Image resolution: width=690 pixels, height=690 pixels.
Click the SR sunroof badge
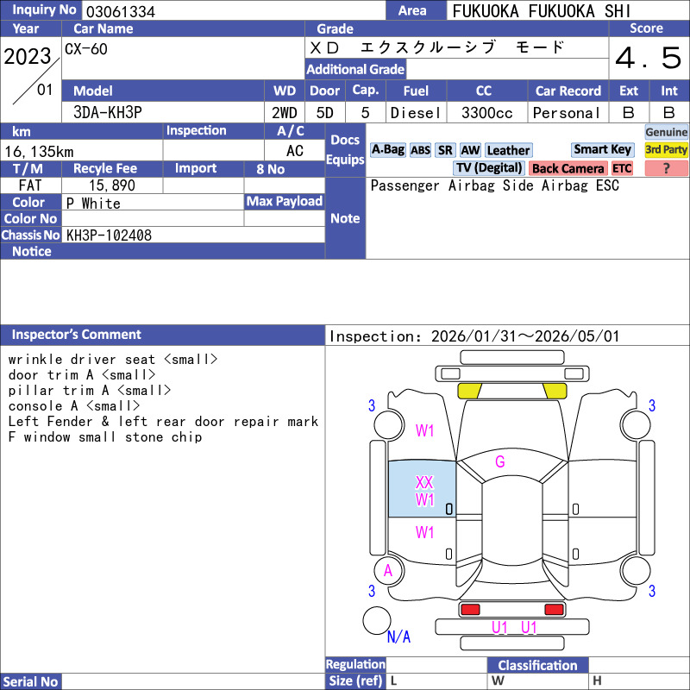(x=445, y=150)
